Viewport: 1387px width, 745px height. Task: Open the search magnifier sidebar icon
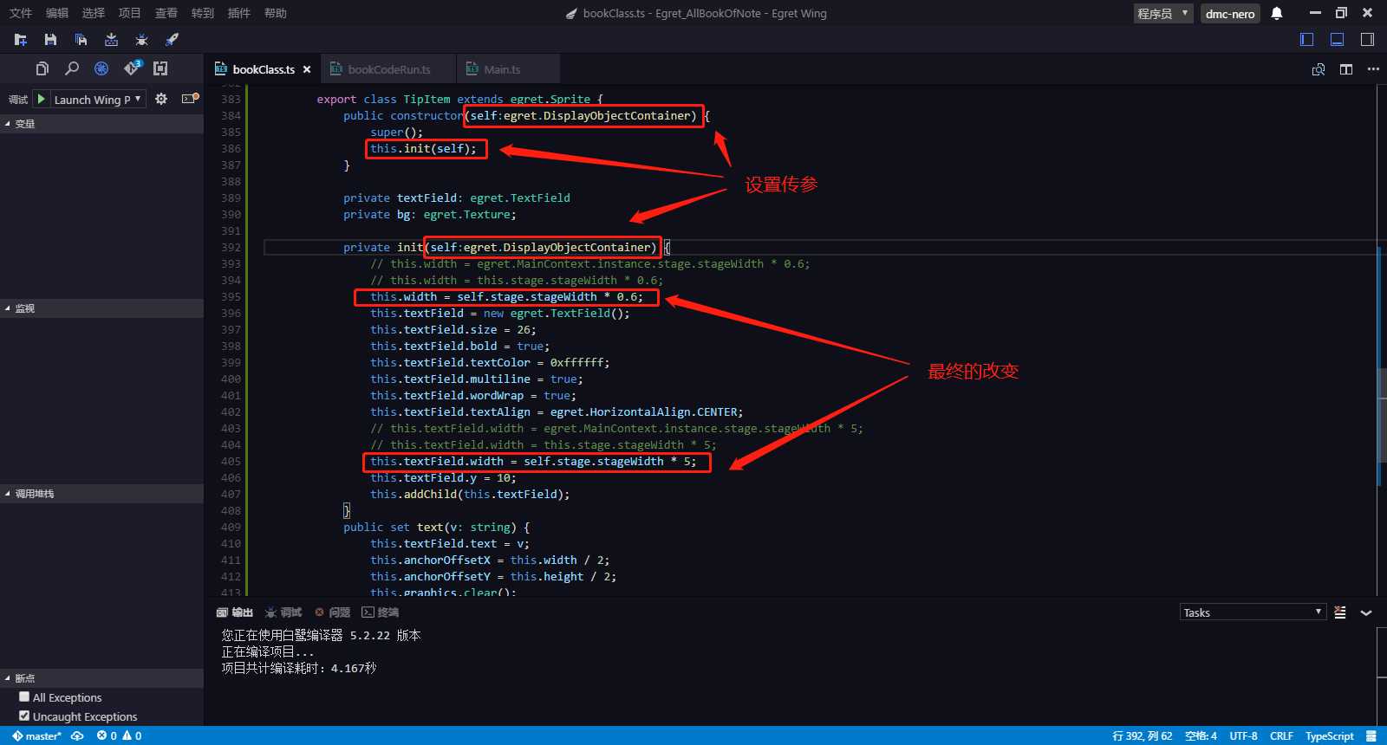72,68
